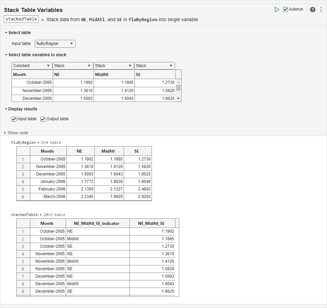Uncheck Input table display option
The image size is (327, 308).
[14, 119]
